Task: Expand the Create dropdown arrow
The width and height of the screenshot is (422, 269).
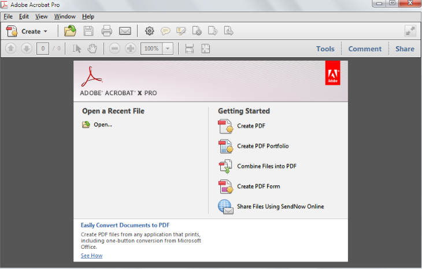Action: pos(46,31)
